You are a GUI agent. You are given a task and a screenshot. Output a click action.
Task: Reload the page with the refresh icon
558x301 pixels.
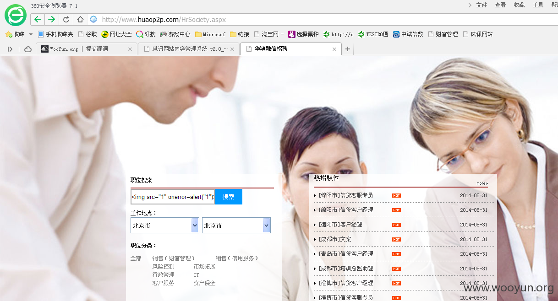(66, 19)
